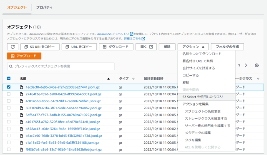Collapse the アクション dropdown menu
The image size is (267, 155).
tap(193, 47)
